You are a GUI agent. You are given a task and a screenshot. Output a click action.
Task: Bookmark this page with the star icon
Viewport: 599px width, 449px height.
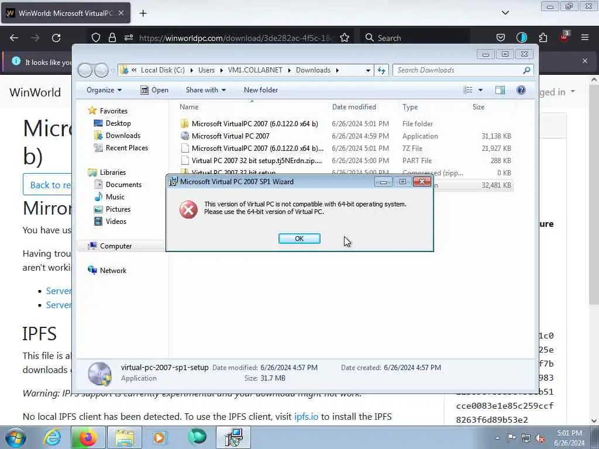pyautogui.click(x=345, y=38)
